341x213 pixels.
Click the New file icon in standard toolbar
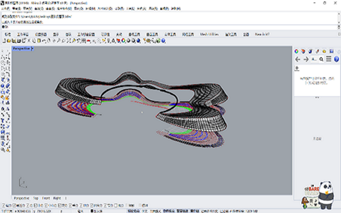(x=4, y=40)
